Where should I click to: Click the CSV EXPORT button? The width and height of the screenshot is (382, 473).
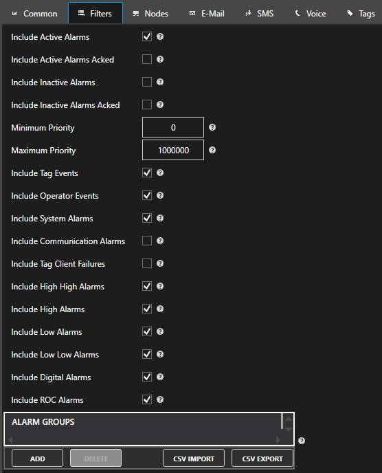tap(262, 459)
